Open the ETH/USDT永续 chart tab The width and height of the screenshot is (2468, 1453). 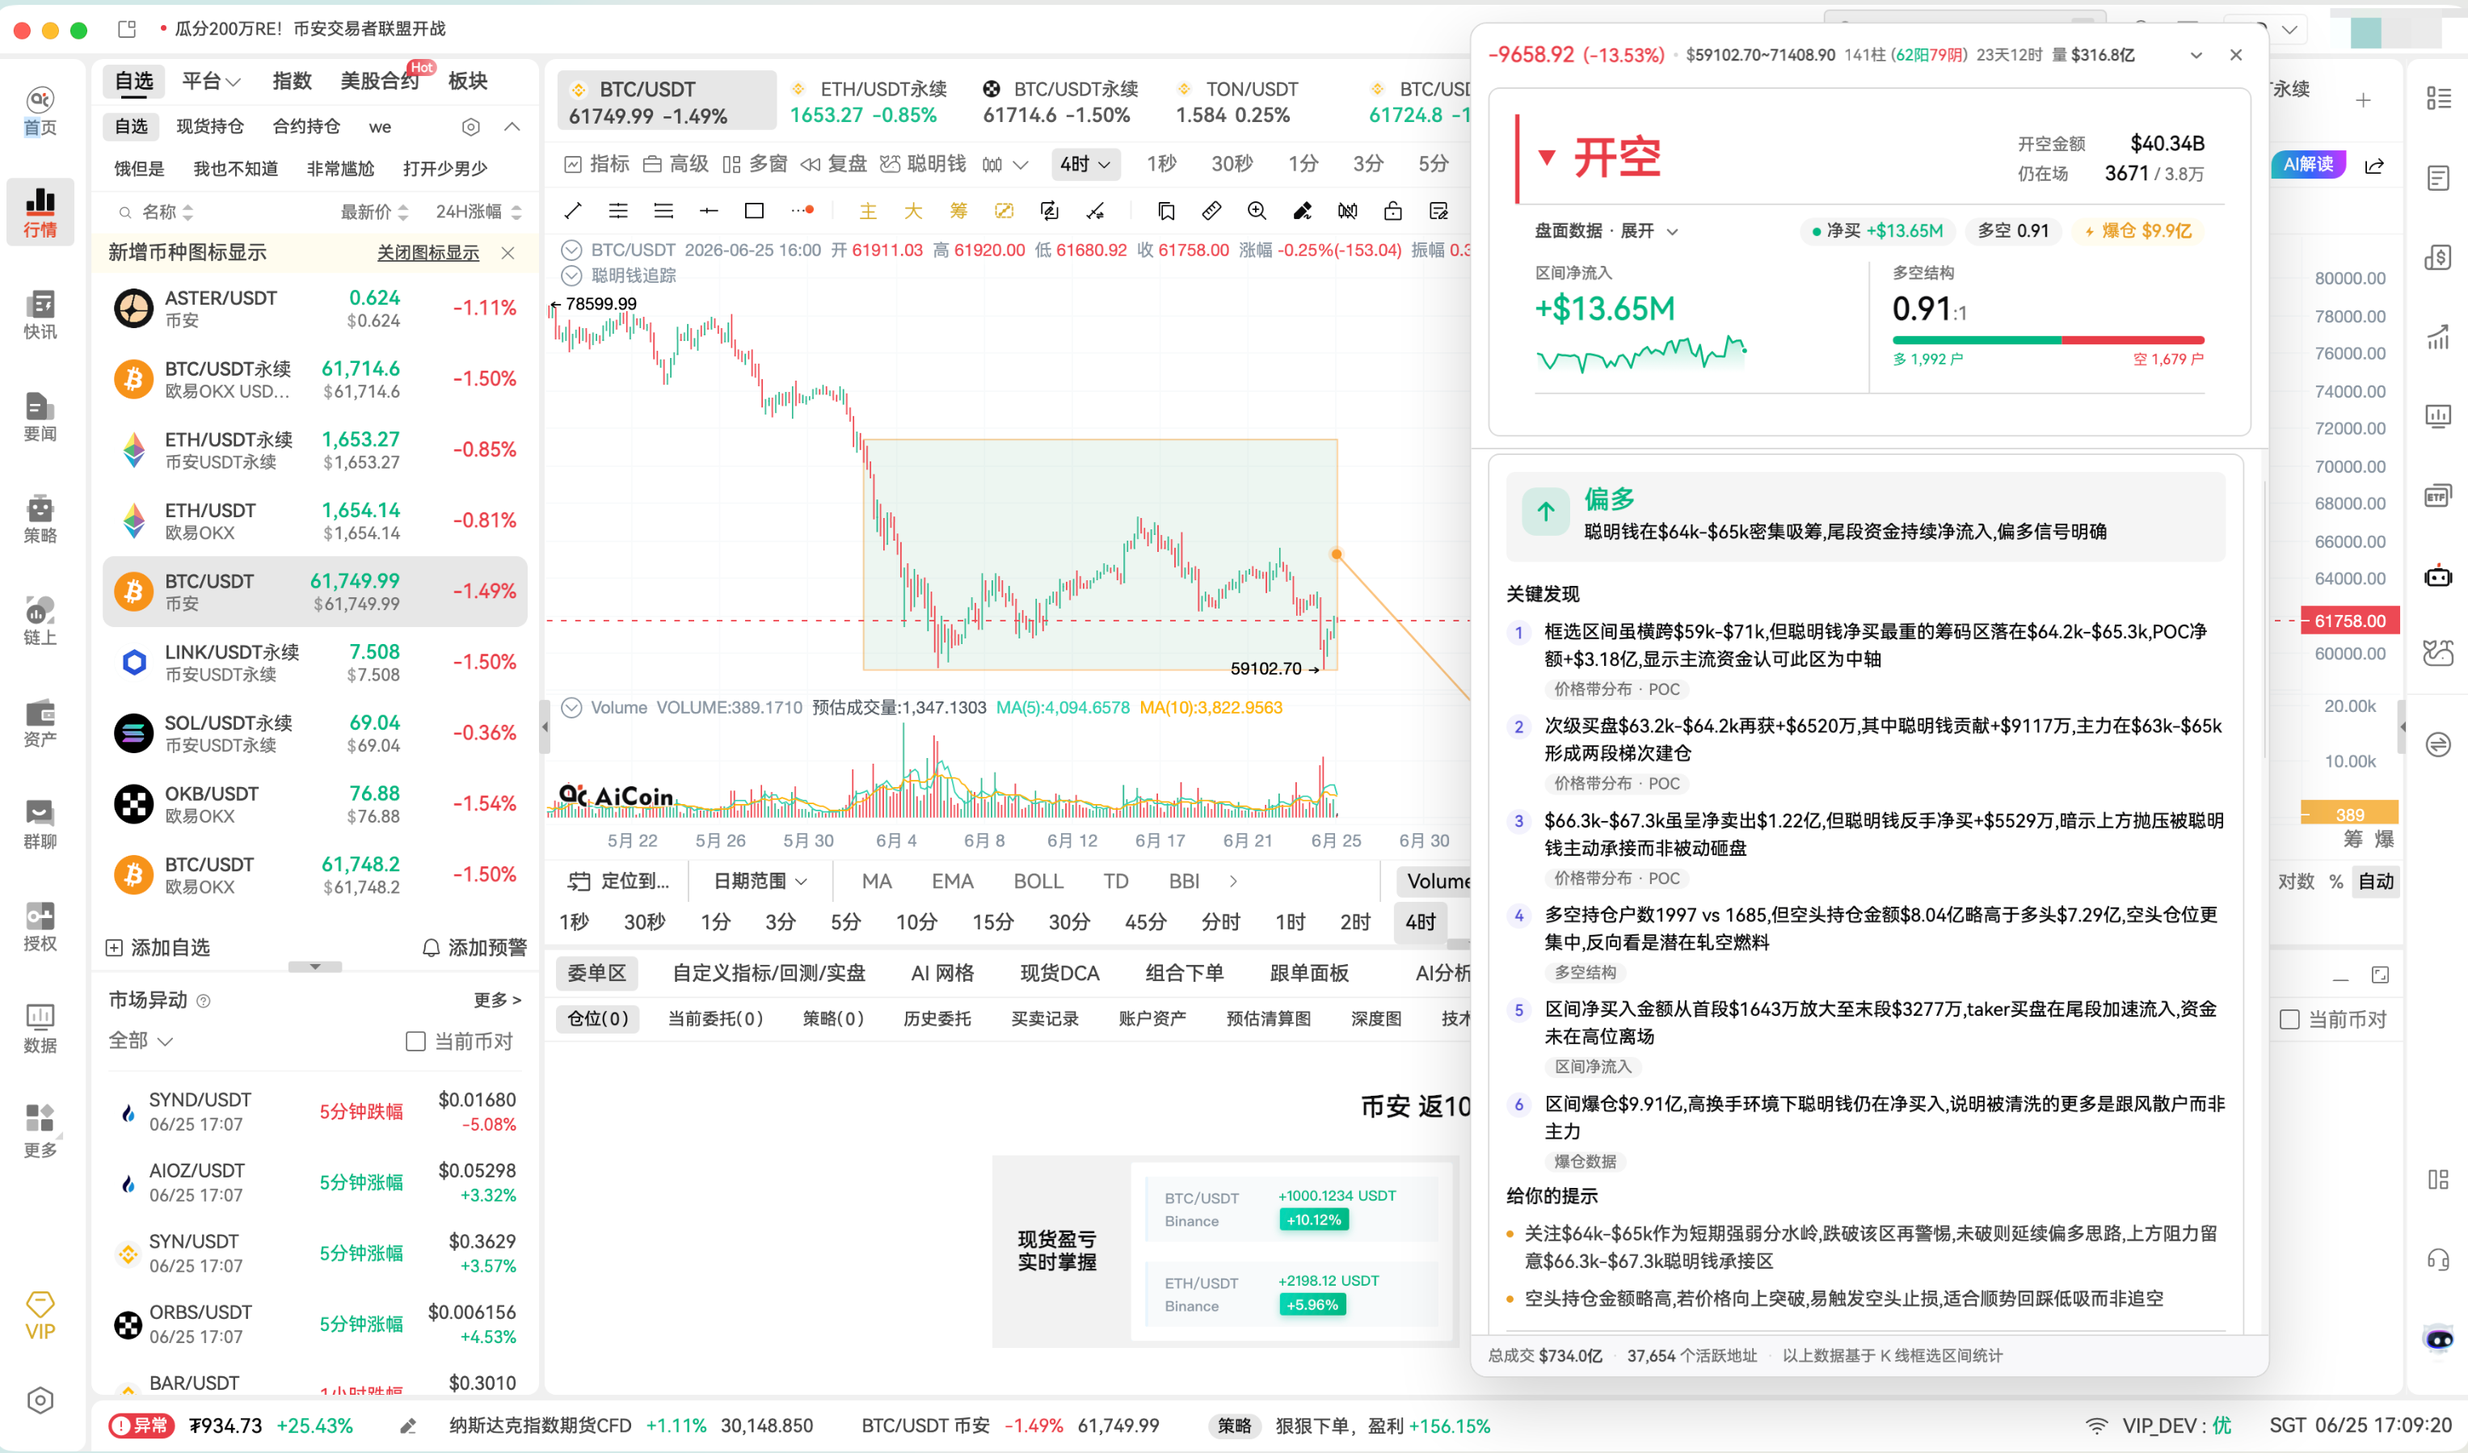click(870, 102)
